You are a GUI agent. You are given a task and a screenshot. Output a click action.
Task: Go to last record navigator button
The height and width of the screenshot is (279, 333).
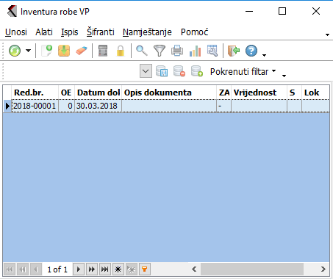pos(105,269)
